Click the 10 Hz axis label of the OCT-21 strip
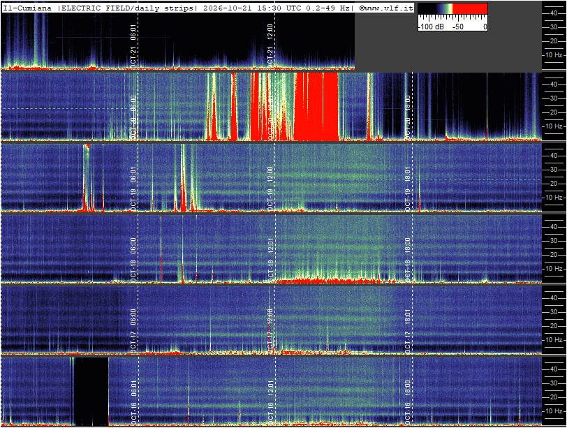 [x=554, y=55]
